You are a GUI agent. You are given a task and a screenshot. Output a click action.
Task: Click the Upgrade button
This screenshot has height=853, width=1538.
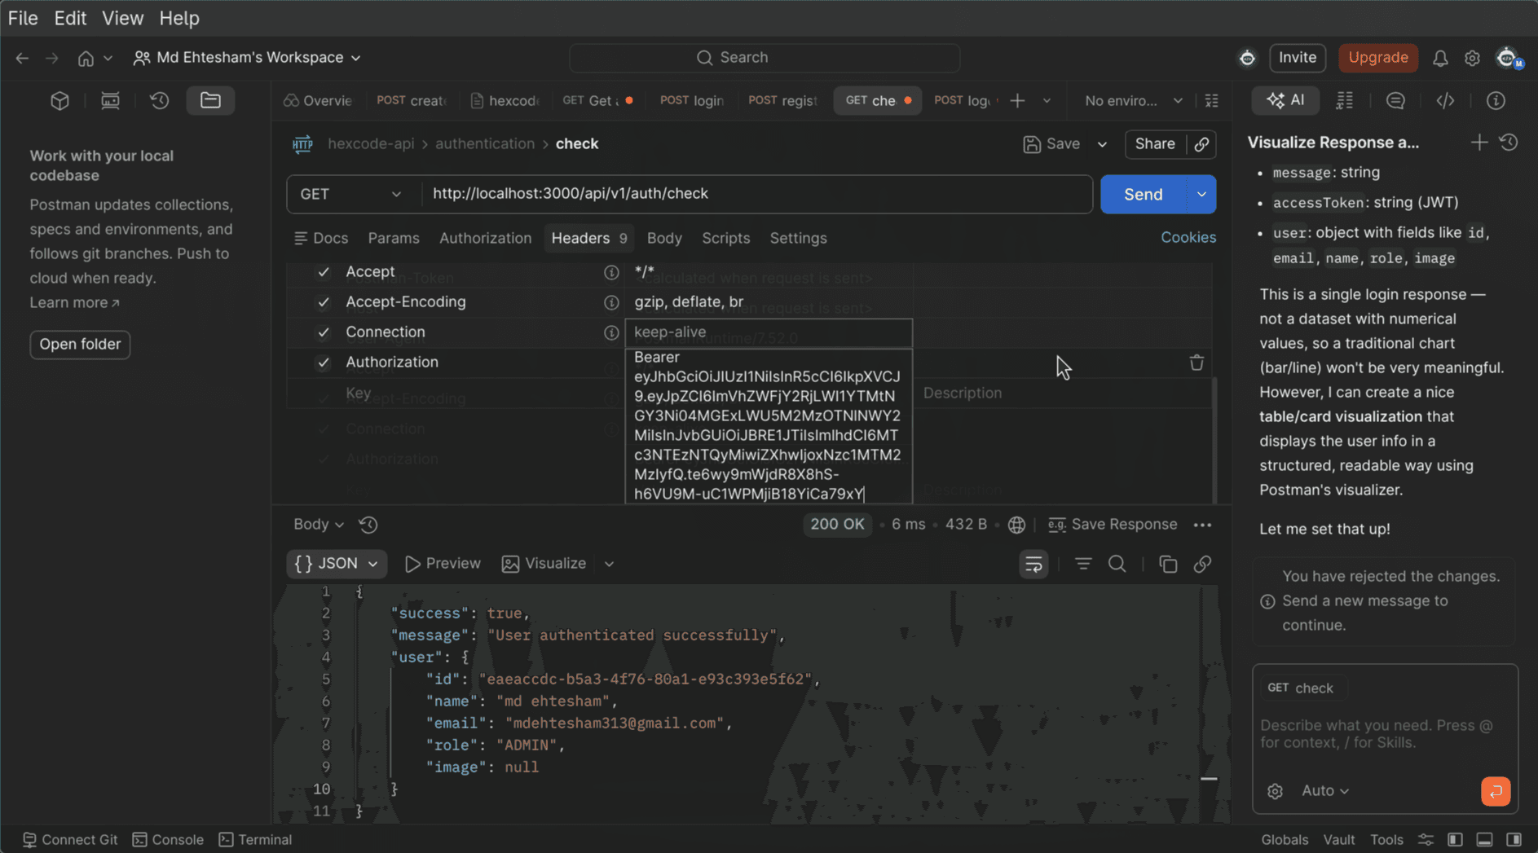pyautogui.click(x=1377, y=58)
